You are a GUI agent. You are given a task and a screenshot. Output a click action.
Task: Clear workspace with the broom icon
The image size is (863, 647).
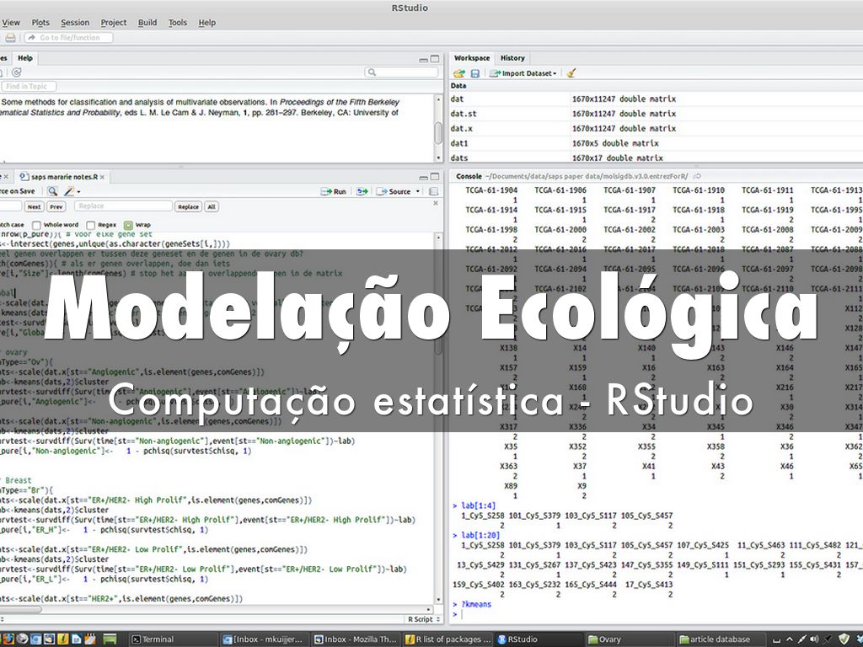[x=571, y=73]
